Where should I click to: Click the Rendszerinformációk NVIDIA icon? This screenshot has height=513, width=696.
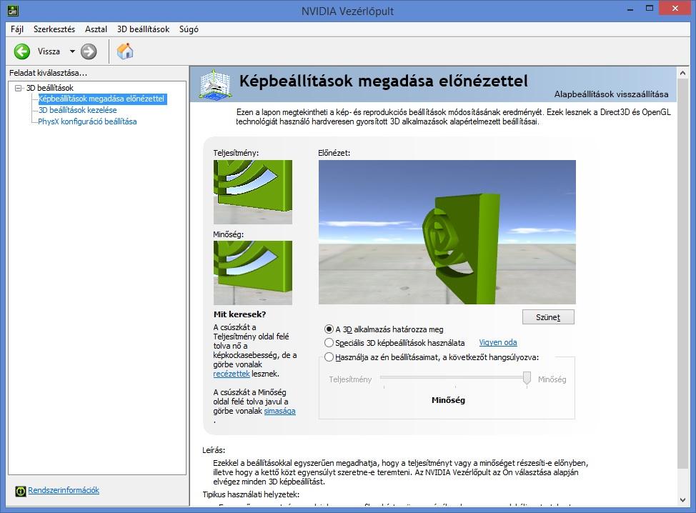pos(21,491)
